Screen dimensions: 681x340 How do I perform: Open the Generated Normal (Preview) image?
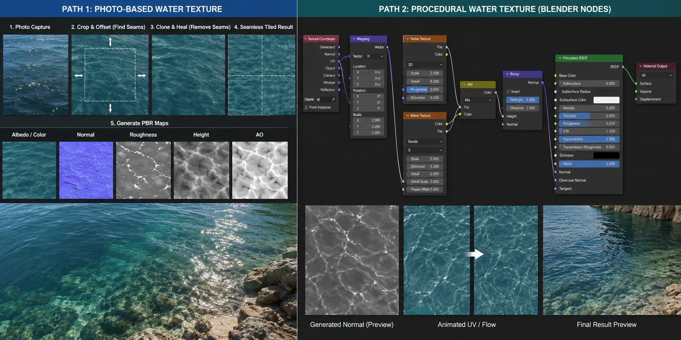click(x=352, y=260)
